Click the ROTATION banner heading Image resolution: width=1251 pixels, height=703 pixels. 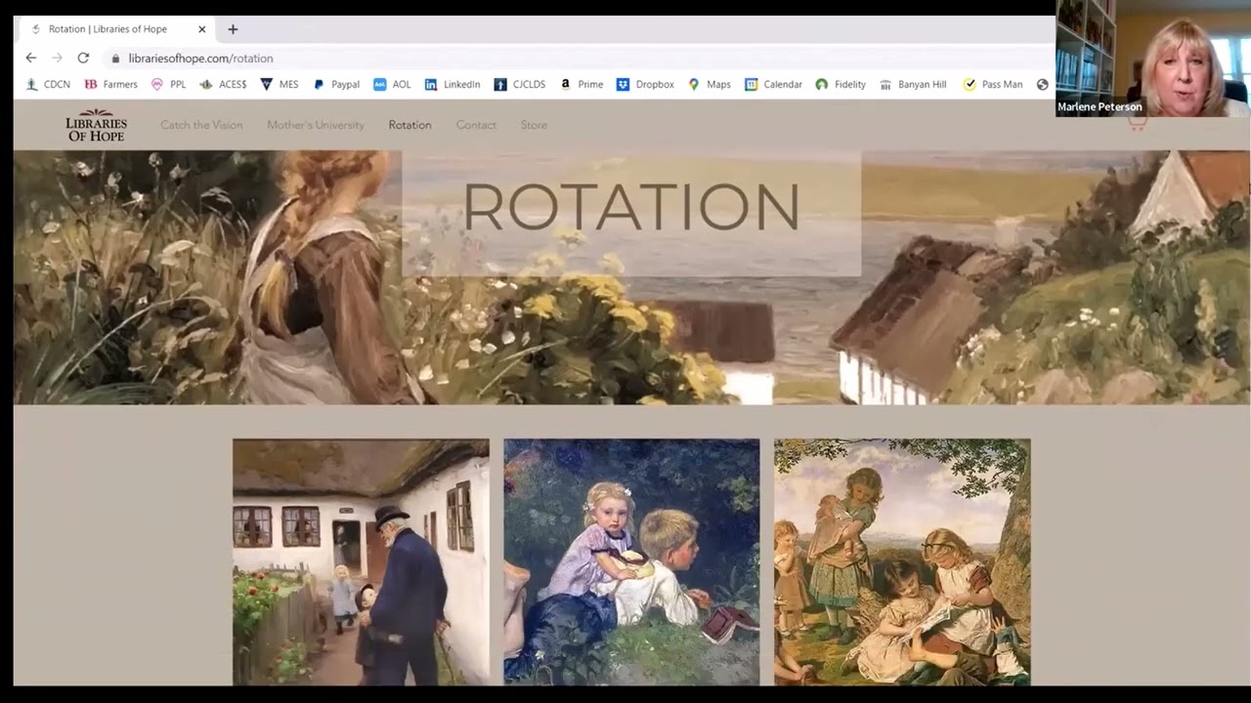point(631,207)
